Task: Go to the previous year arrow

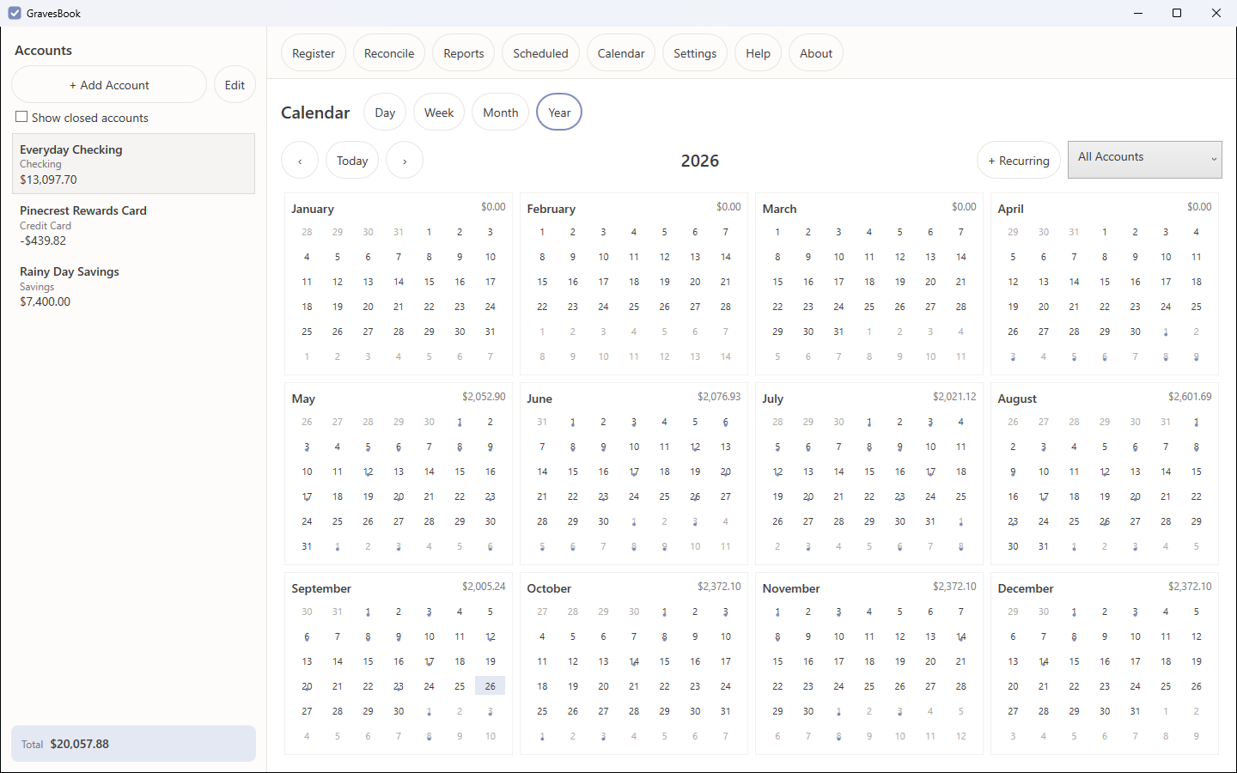Action: click(x=300, y=161)
